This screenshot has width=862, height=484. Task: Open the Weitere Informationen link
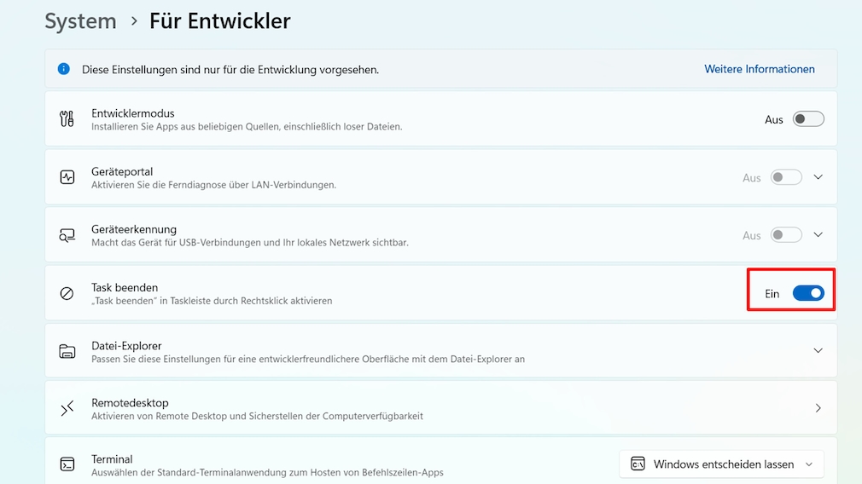click(x=759, y=69)
